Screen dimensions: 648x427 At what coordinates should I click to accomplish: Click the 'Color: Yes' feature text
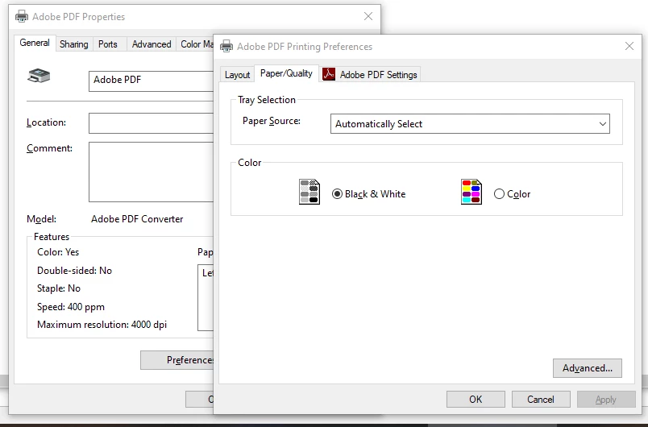click(58, 252)
